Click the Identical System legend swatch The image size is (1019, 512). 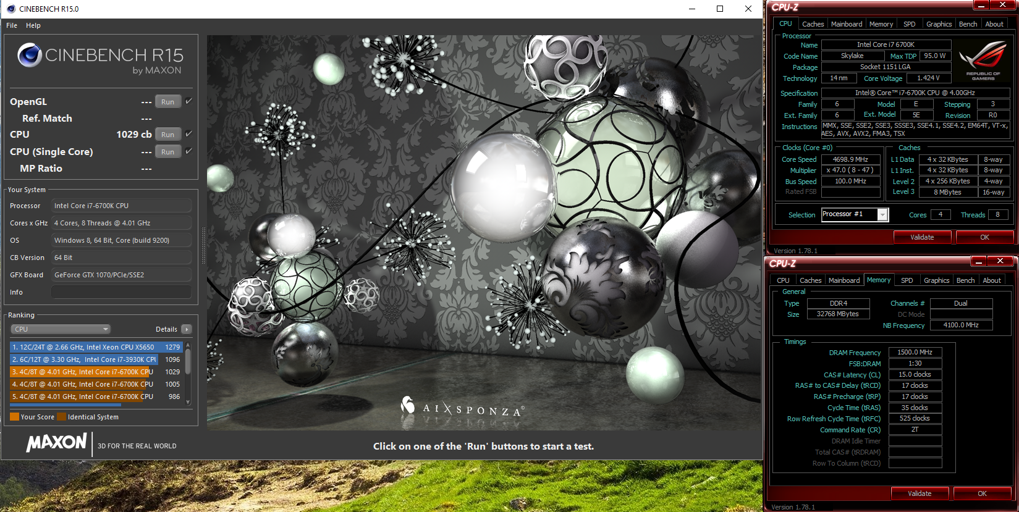(x=61, y=417)
